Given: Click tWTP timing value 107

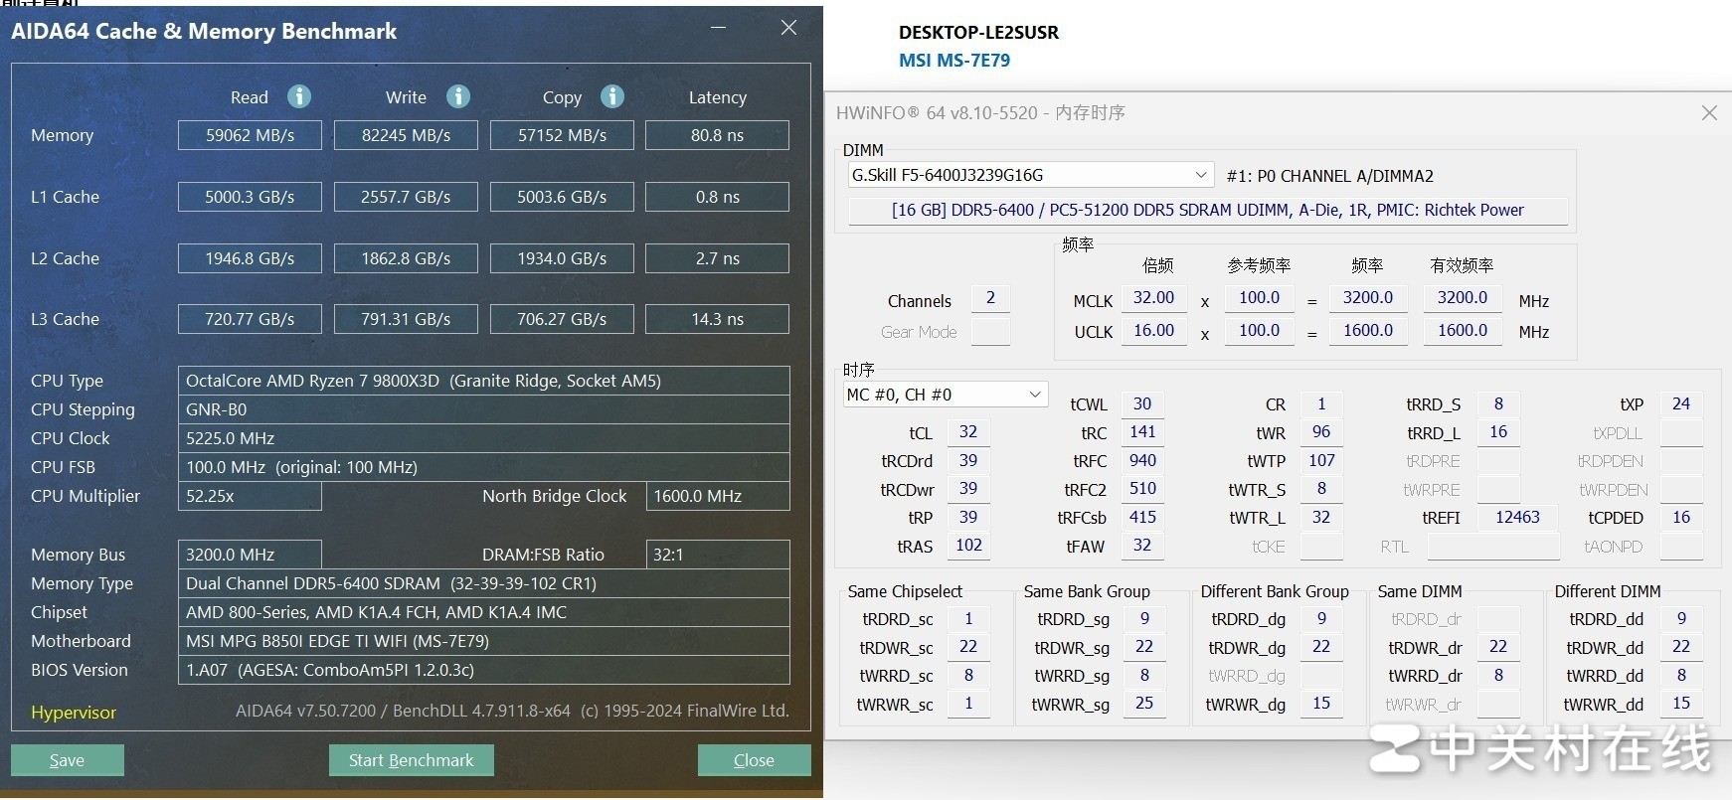Looking at the screenshot, I should pos(1321,461).
